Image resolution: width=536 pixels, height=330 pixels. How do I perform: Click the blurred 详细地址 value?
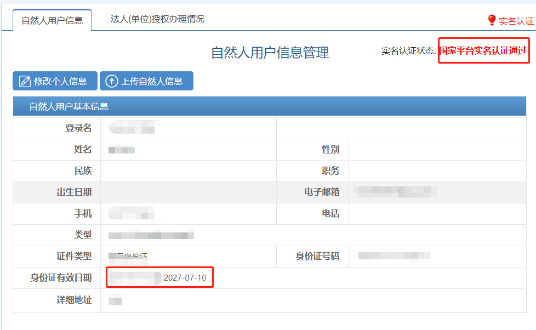(x=115, y=300)
